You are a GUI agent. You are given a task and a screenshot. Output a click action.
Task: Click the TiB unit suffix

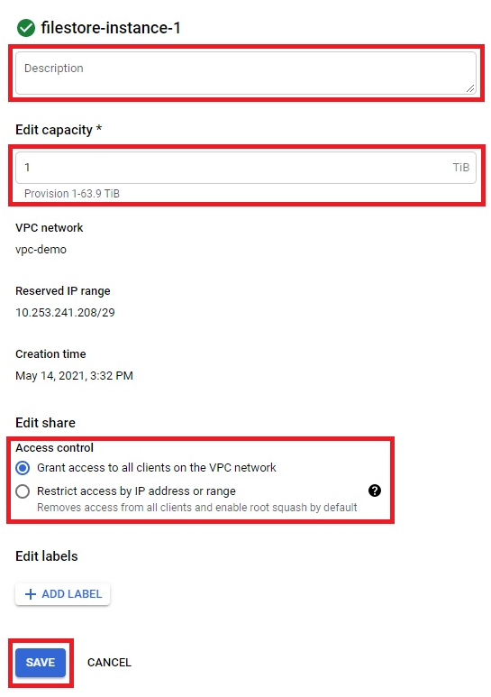point(460,168)
